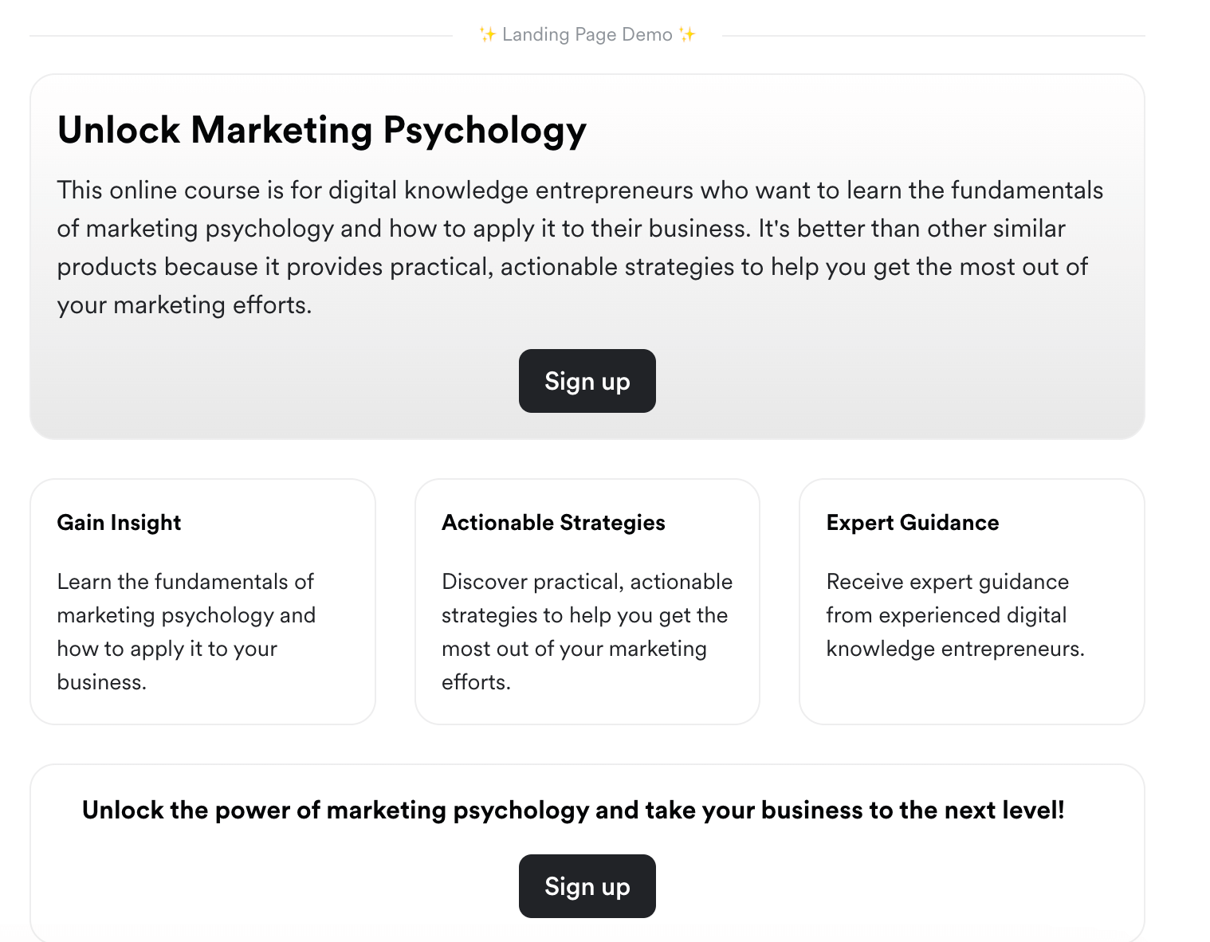Image resolution: width=1210 pixels, height=942 pixels.
Task: Click the left sparkle emoji in header
Action: pyautogui.click(x=488, y=35)
